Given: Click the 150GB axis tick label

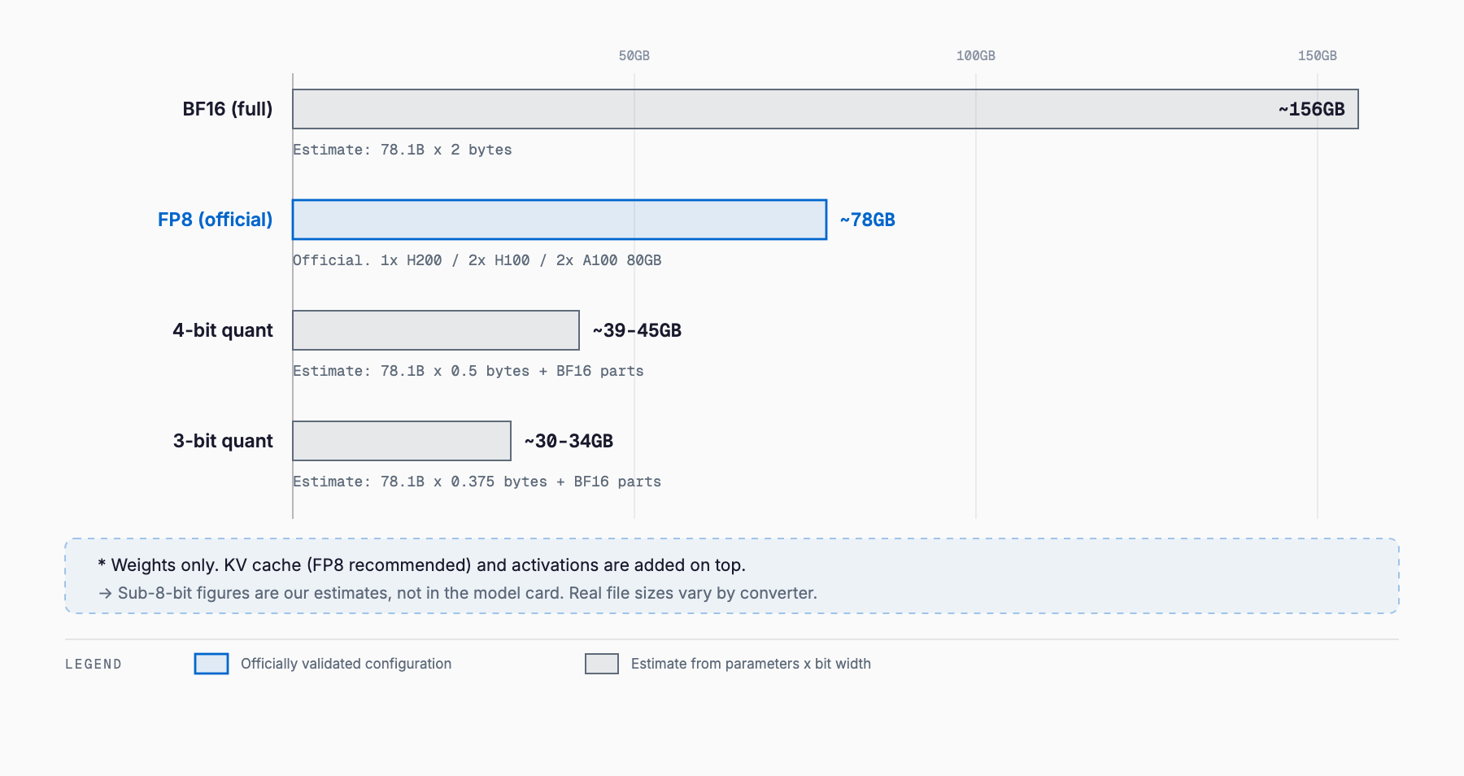Looking at the screenshot, I should pos(1318,55).
